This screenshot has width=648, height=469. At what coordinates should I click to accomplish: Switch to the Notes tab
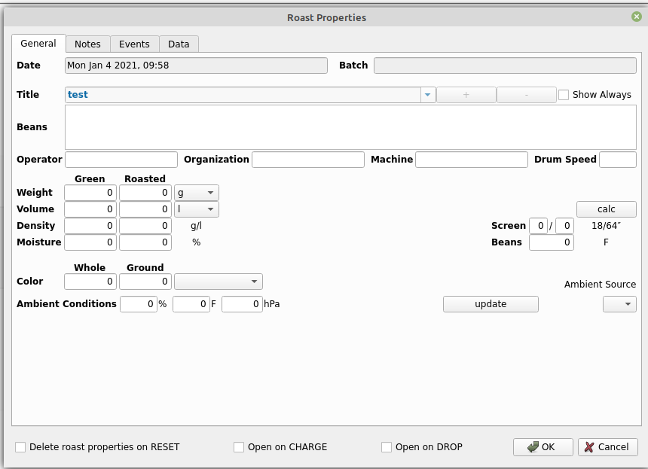pos(87,44)
